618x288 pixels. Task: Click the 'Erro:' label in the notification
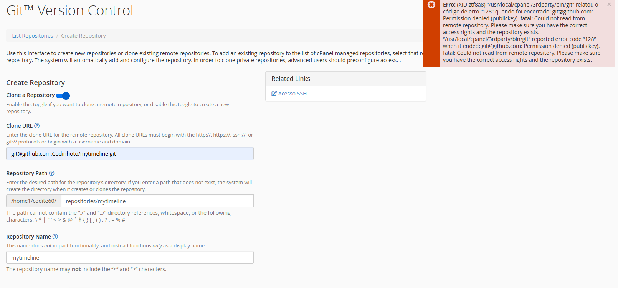point(449,5)
